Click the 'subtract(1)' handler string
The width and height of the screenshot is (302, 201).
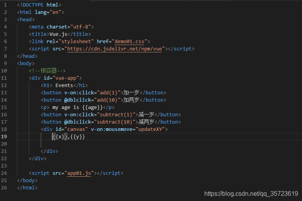pyautogui.click(x=116, y=115)
